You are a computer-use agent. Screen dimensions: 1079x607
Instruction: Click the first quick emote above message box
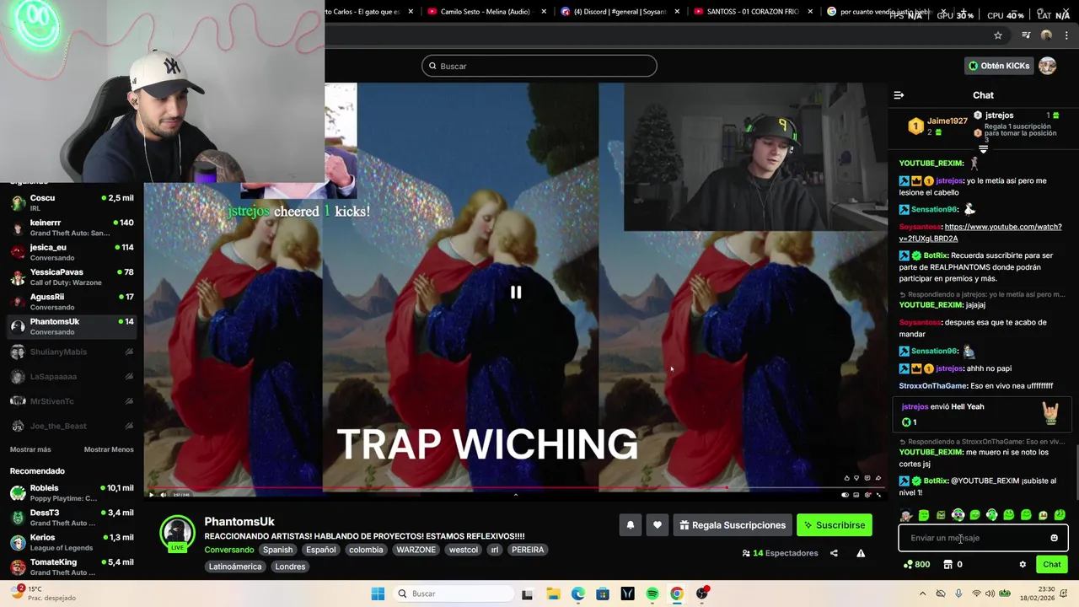[906, 515]
